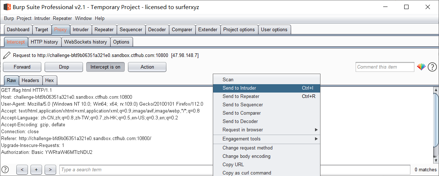Click the User-Agent header line
This screenshot has height=176, width=439.
[102, 104]
